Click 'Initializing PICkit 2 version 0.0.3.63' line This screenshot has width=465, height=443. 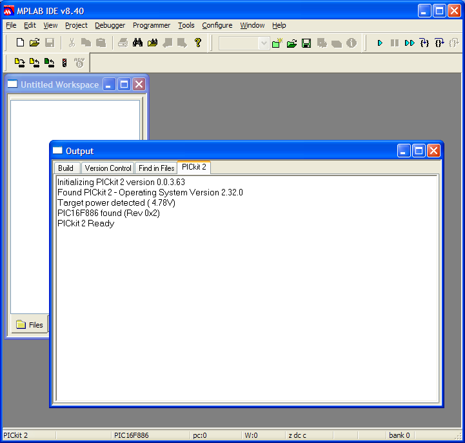point(121,182)
